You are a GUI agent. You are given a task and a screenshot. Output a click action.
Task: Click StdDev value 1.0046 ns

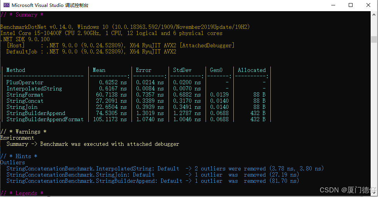187,119
